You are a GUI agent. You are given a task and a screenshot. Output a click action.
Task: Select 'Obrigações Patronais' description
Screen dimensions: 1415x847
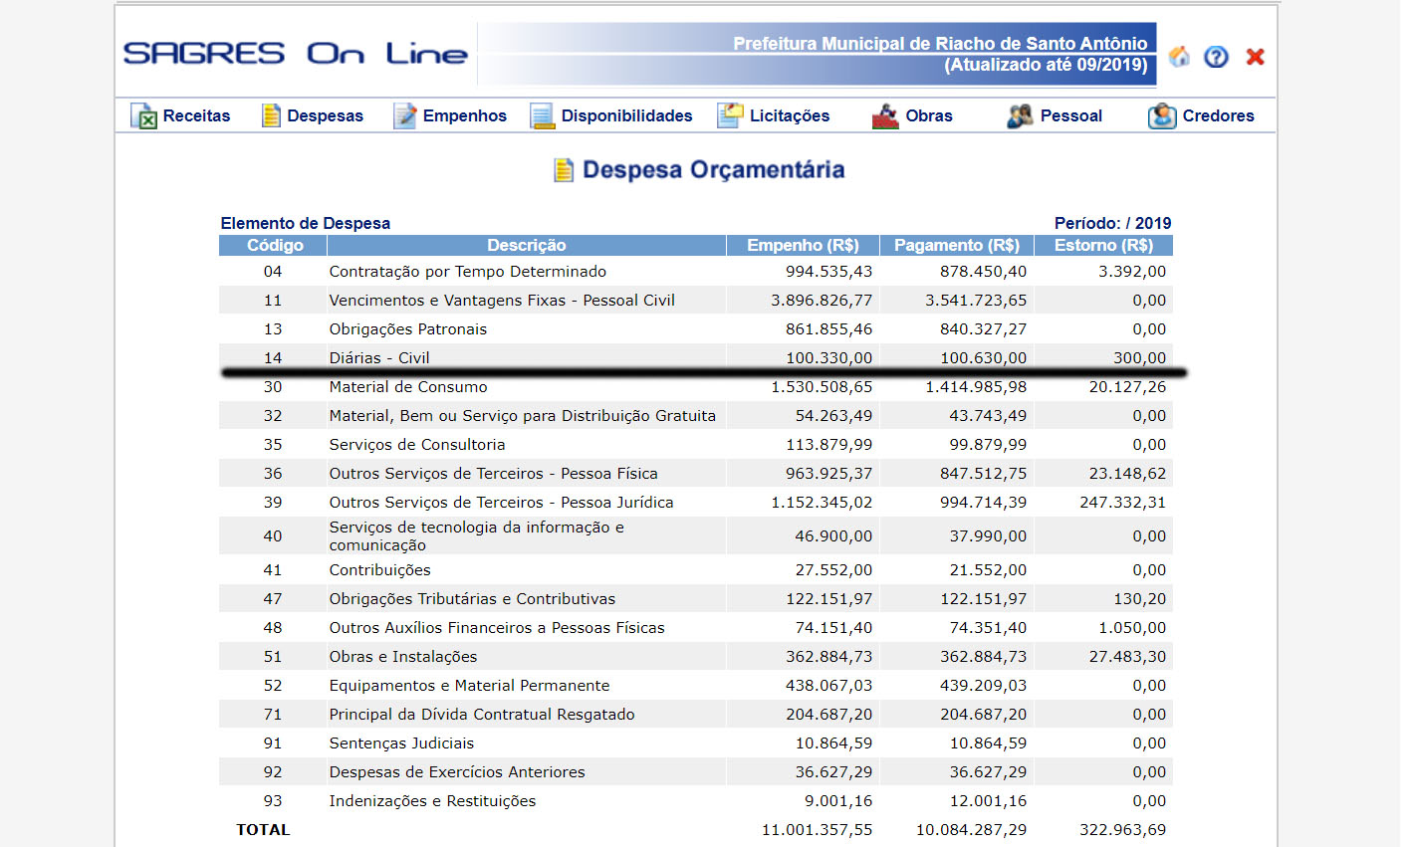point(408,329)
